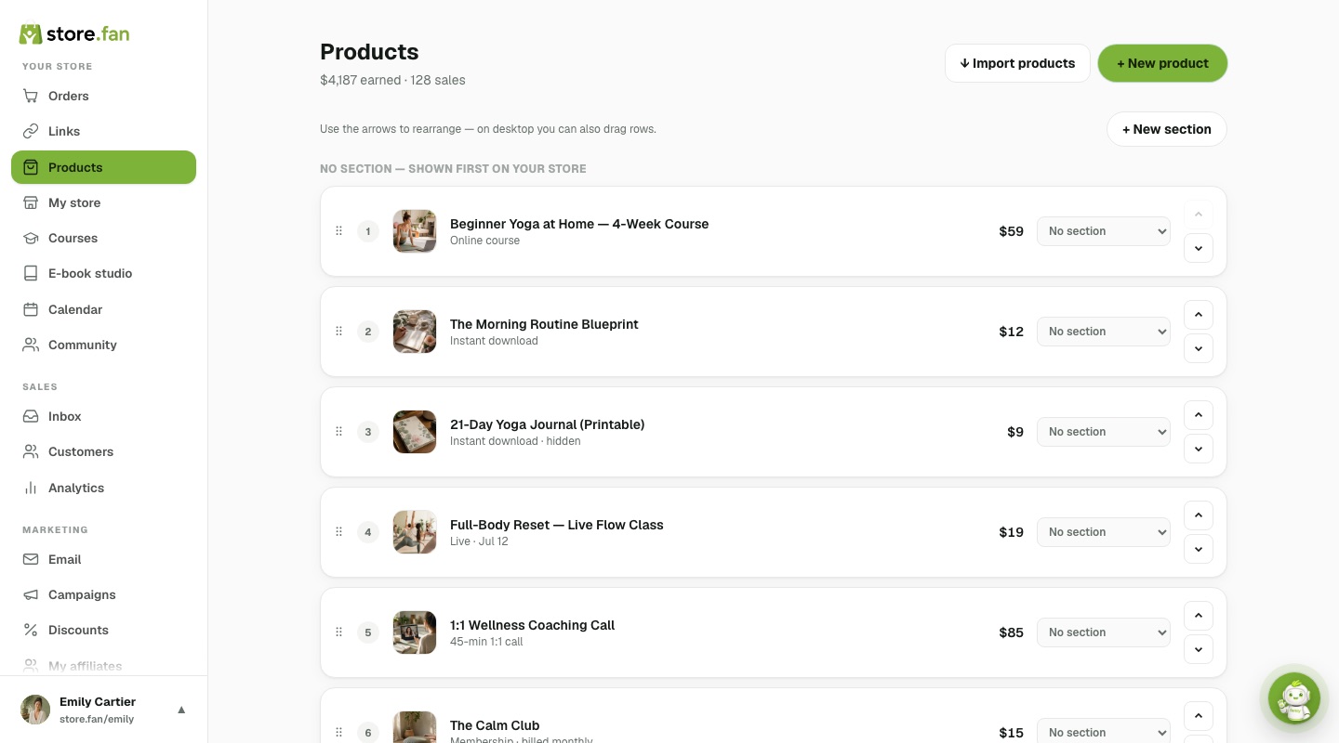Open the robot assistant chat bubble

point(1294,697)
